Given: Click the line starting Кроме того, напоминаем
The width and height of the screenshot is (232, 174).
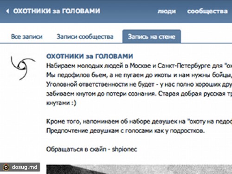Looking at the screenshot, I should pyautogui.click(x=139, y=122).
